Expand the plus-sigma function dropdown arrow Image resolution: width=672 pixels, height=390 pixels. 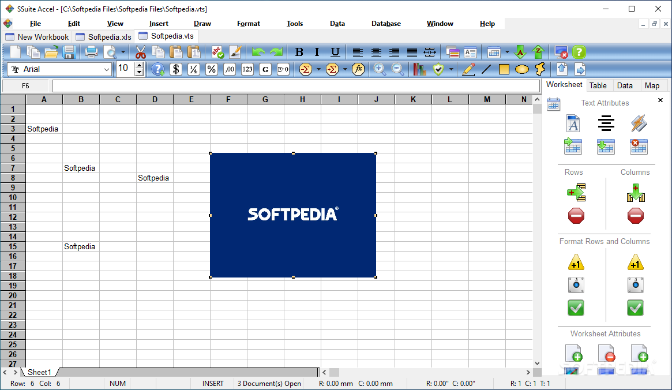[x=345, y=69]
